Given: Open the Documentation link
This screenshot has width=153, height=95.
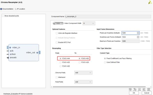Looking at the screenshot, I should pyautogui.click(x=8, y=9).
